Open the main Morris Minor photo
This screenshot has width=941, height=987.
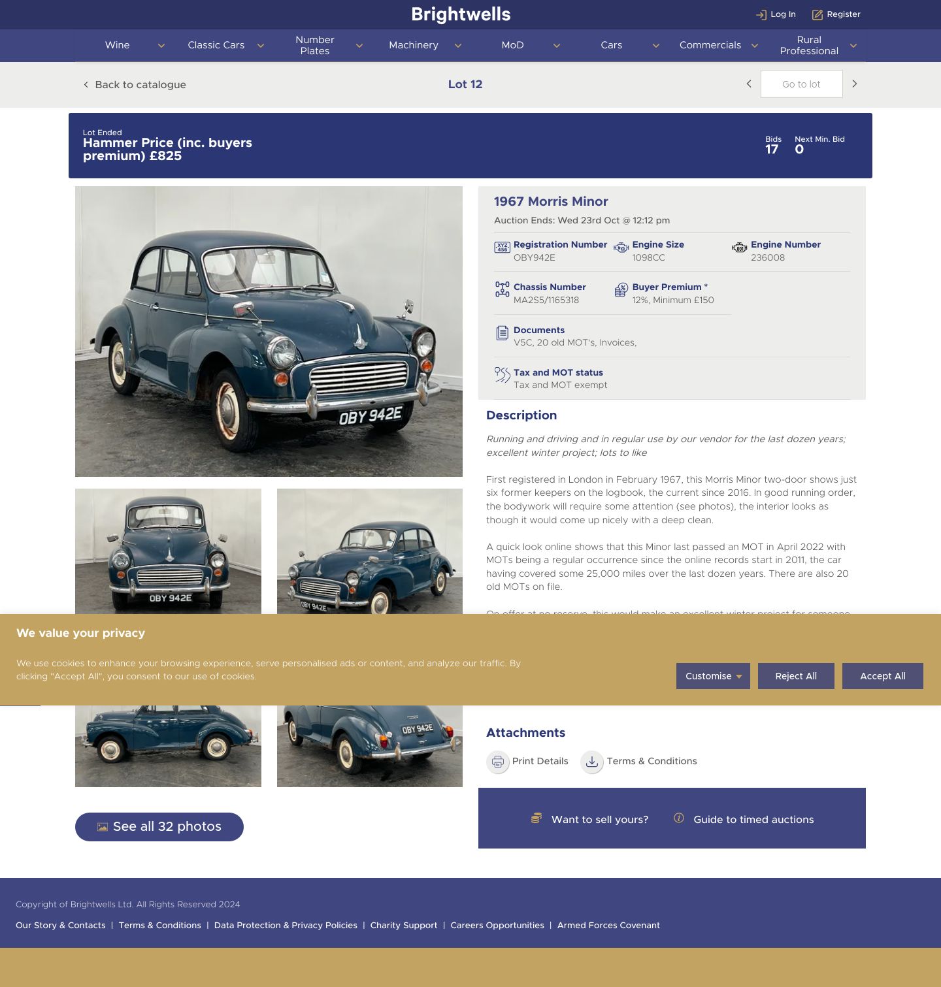tap(269, 331)
